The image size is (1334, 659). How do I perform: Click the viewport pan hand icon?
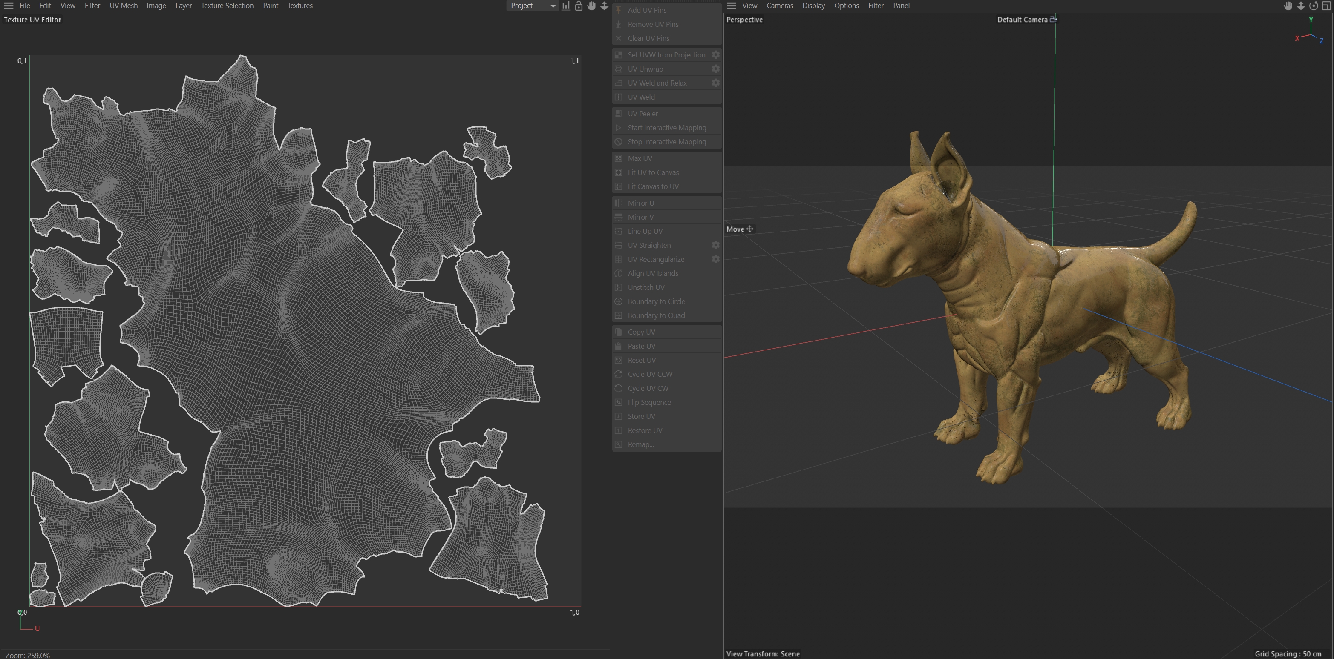[x=1288, y=6]
